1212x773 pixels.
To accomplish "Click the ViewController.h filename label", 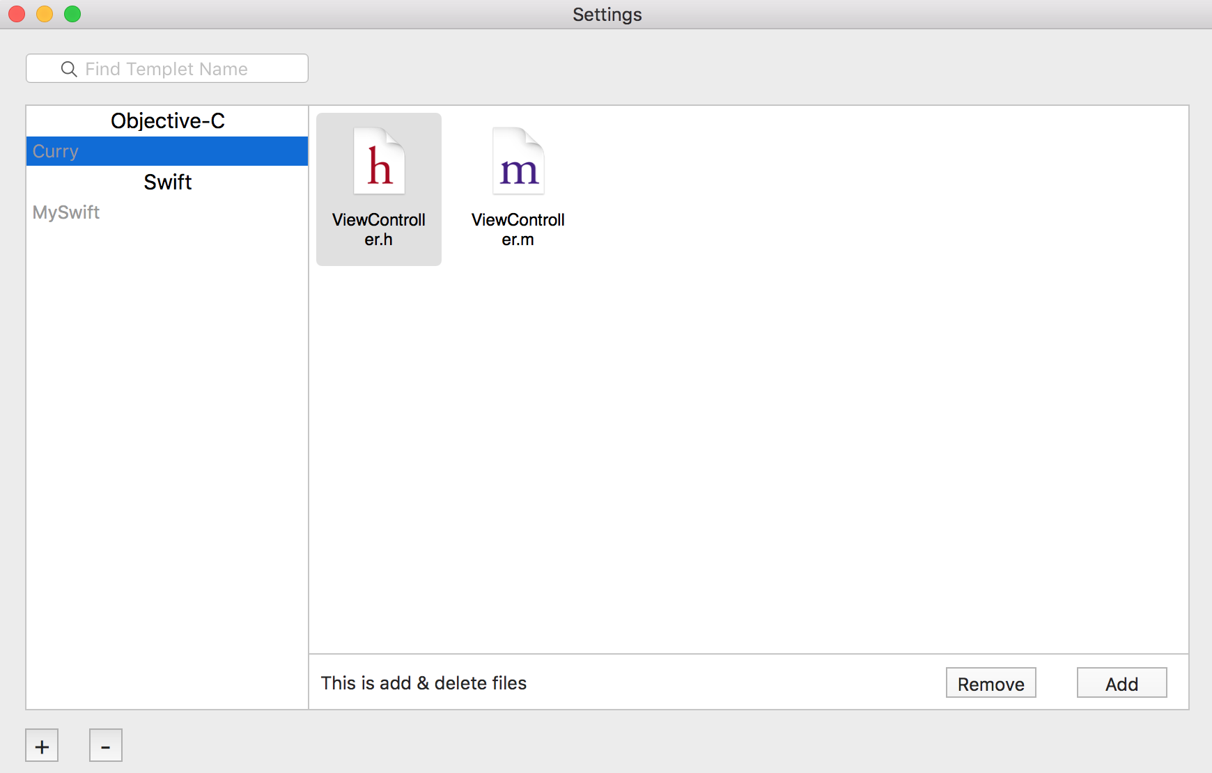I will 379,230.
